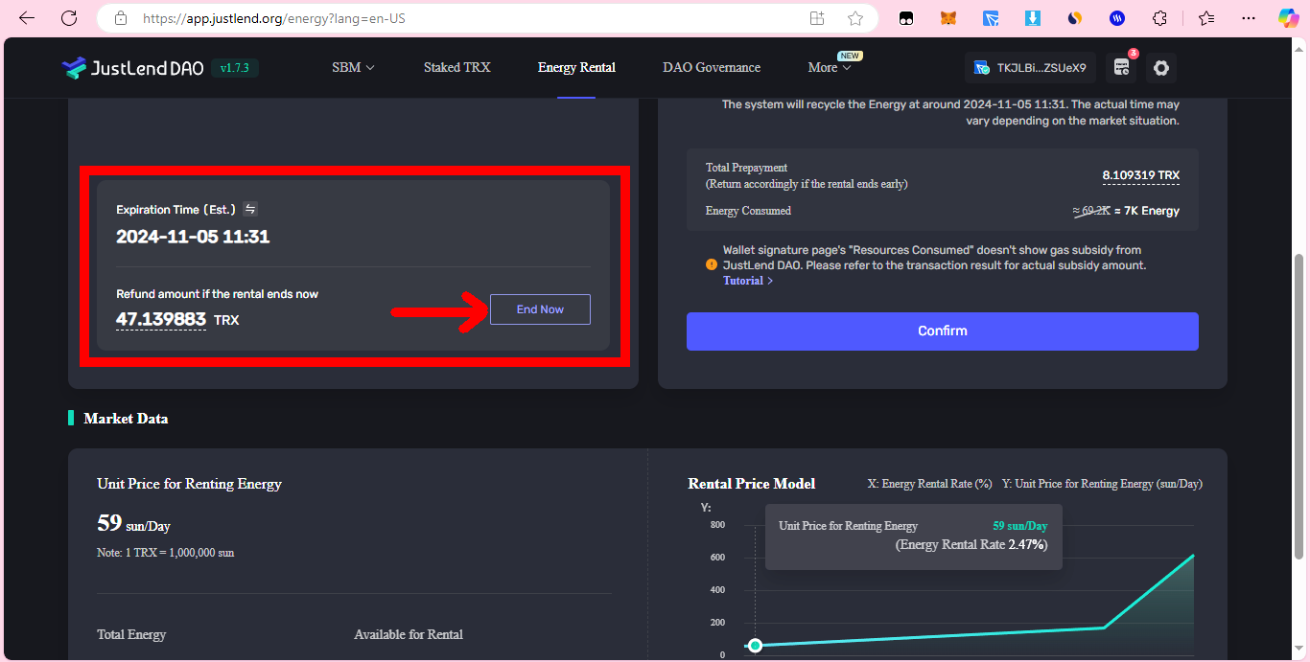Screen dimensions: 1310x662
Task: Expand the More dropdown menu
Action: pyautogui.click(x=830, y=67)
